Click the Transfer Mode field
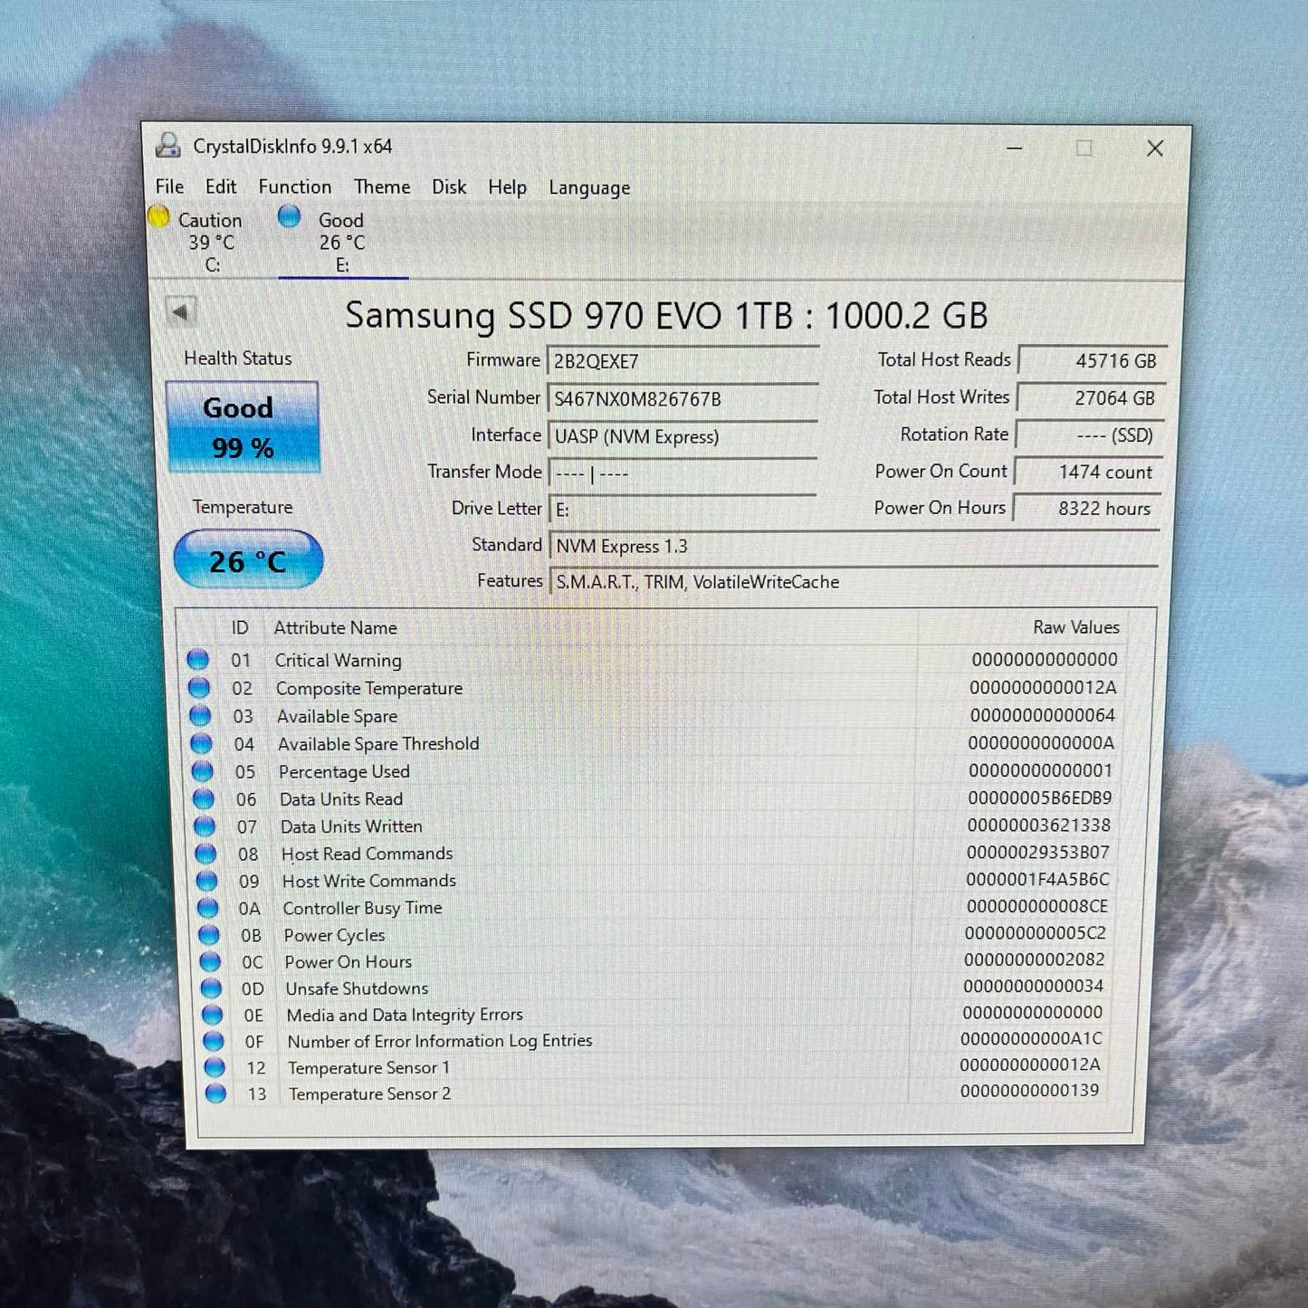The height and width of the screenshot is (1308, 1308). click(x=683, y=473)
